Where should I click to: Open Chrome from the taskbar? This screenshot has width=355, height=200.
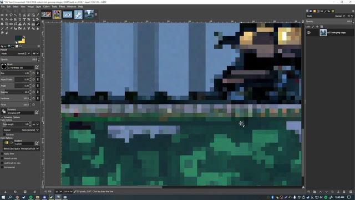click(17, 197)
